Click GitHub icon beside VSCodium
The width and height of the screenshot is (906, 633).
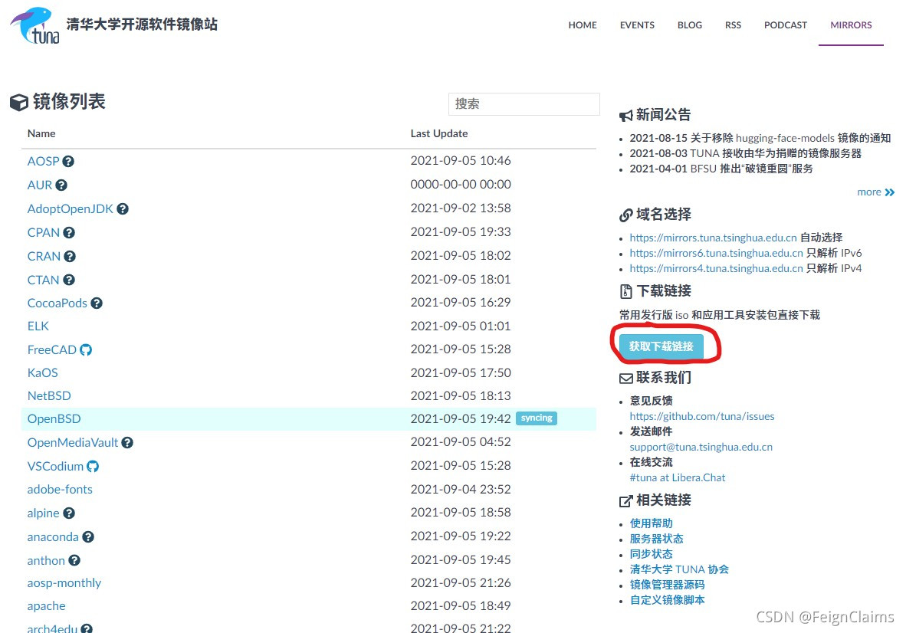coord(93,467)
